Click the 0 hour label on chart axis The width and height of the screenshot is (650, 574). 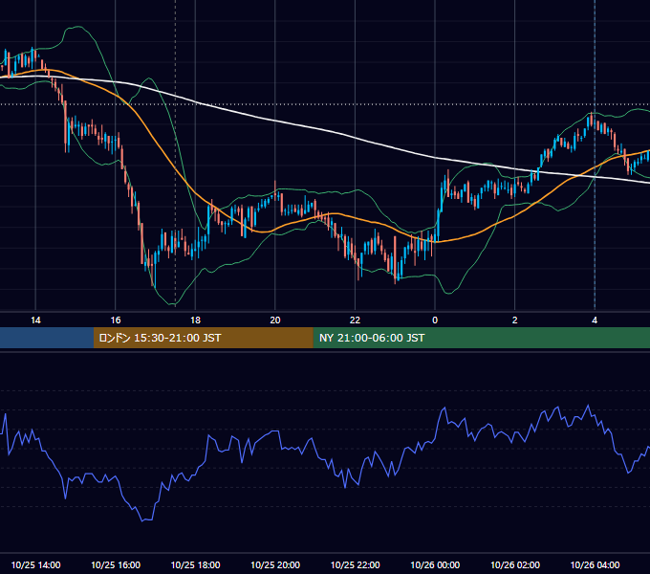coord(435,320)
